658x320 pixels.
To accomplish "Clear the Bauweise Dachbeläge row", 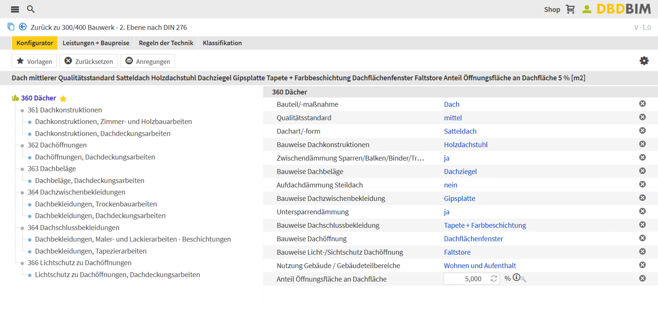I will pos(643,171).
